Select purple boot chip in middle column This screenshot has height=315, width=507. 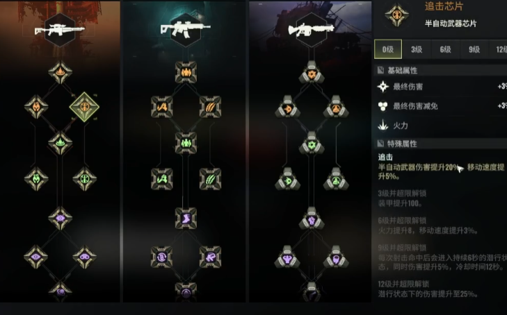[186, 219]
